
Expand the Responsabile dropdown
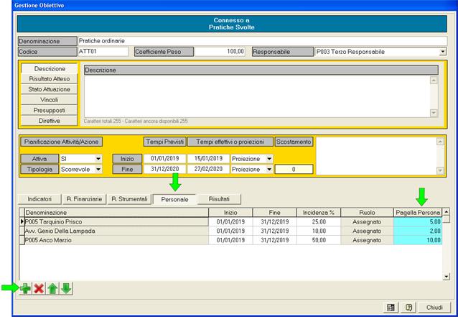(x=442, y=52)
